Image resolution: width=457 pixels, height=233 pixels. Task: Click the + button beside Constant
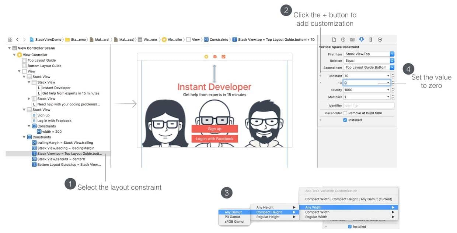point(320,76)
